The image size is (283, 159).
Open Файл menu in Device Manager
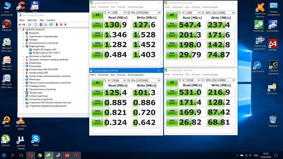point(22,20)
